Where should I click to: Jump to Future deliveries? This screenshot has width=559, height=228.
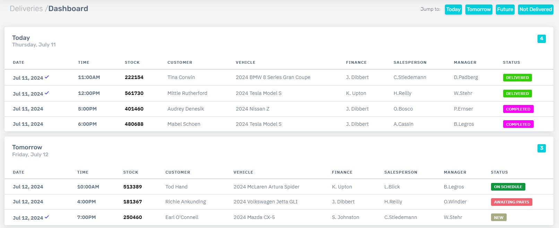(x=505, y=9)
